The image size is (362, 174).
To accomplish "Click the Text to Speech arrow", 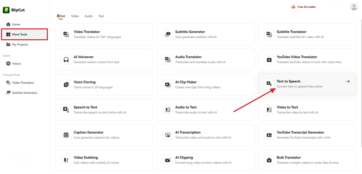I will [348, 81].
